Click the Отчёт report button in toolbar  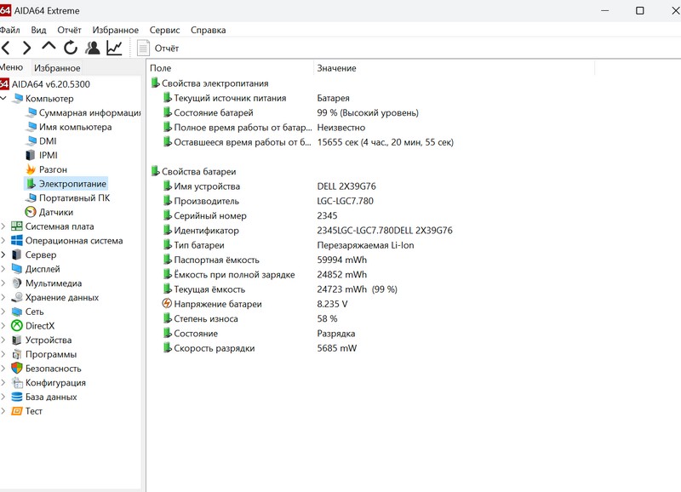click(157, 49)
